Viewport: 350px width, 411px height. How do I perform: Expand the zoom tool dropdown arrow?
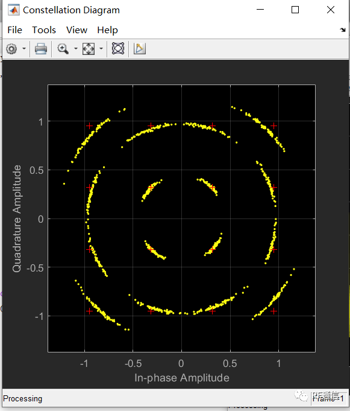click(x=76, y=48)
